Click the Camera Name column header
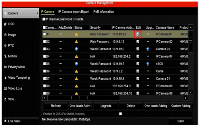The image size is (199, 126). [x=165, y=28]
